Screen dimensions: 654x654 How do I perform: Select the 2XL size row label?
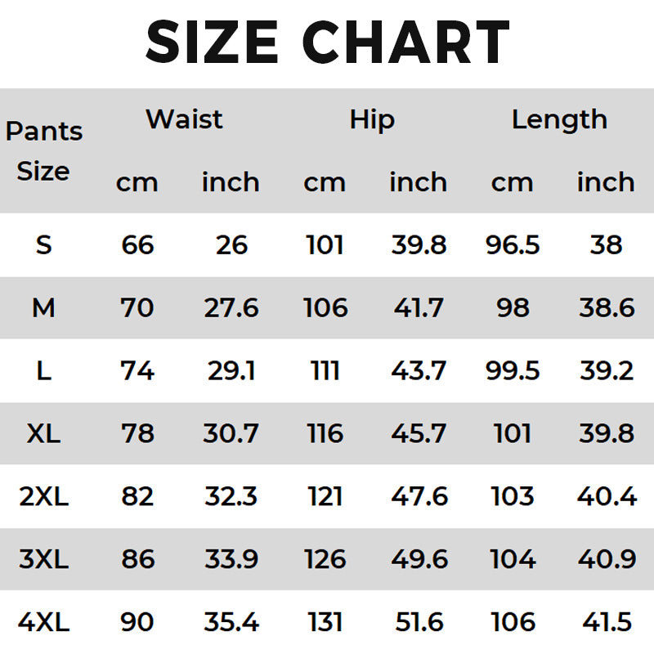(44, 496)
